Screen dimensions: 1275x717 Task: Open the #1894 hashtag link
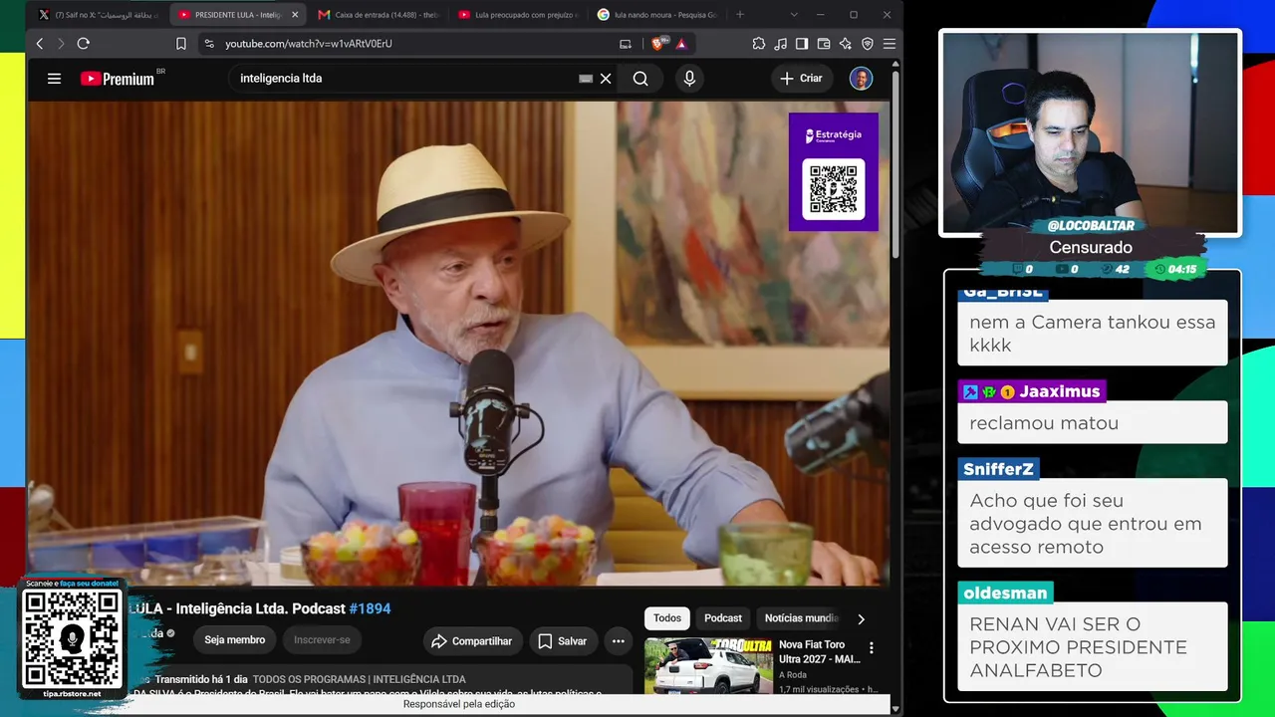tap(370, 608)
